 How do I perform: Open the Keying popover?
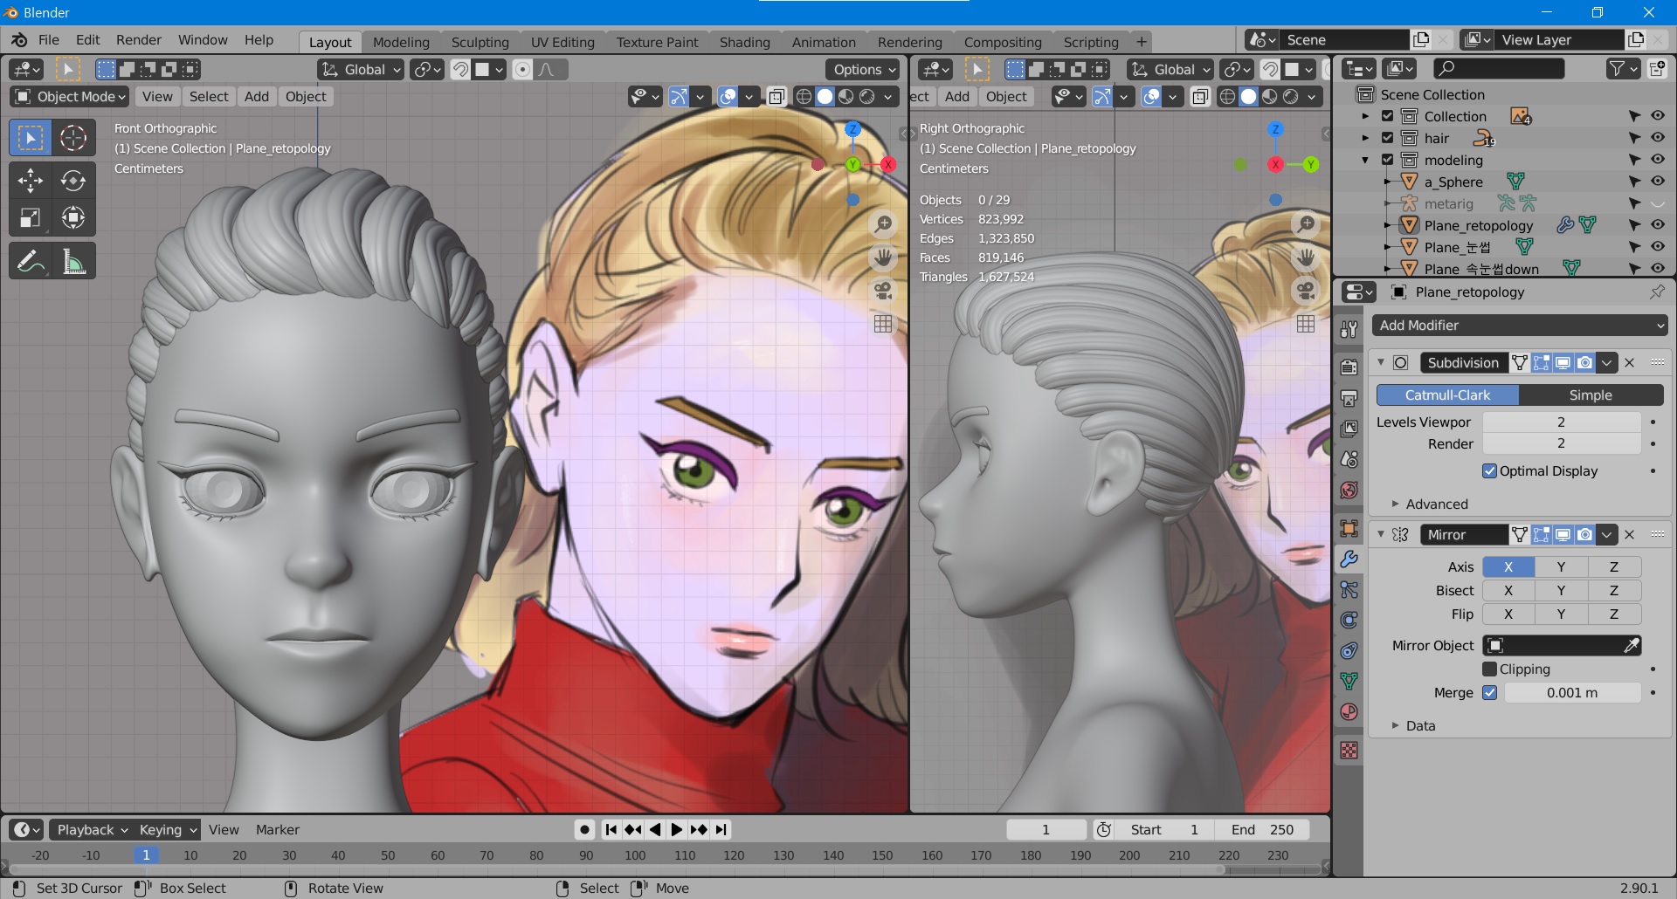[169, 830]
